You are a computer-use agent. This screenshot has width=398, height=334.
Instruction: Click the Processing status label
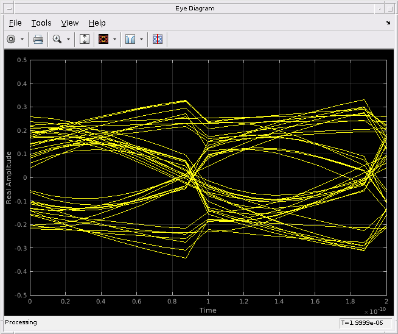pos(21,322)
